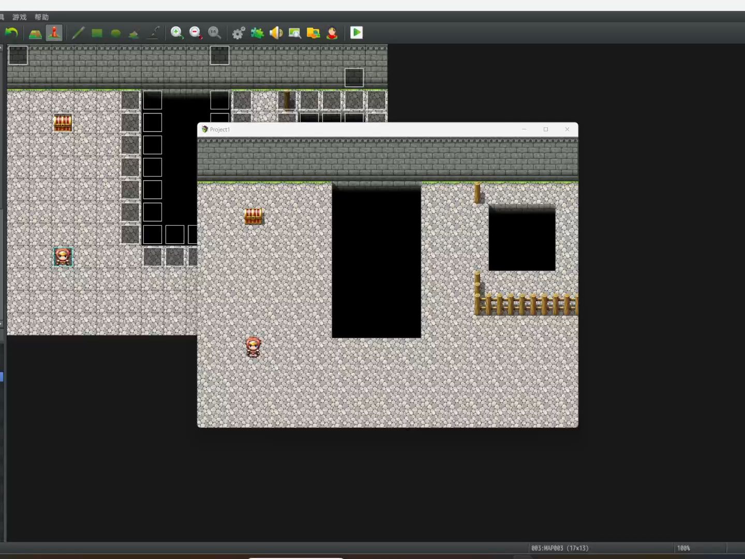Select the Flood Fill tool
The width and height of the screenshot is (745, 559).
(x=133, y=34)
